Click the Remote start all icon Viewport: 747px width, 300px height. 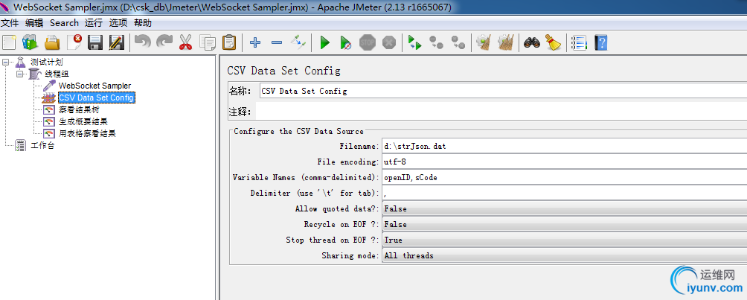tap(415, 42)
